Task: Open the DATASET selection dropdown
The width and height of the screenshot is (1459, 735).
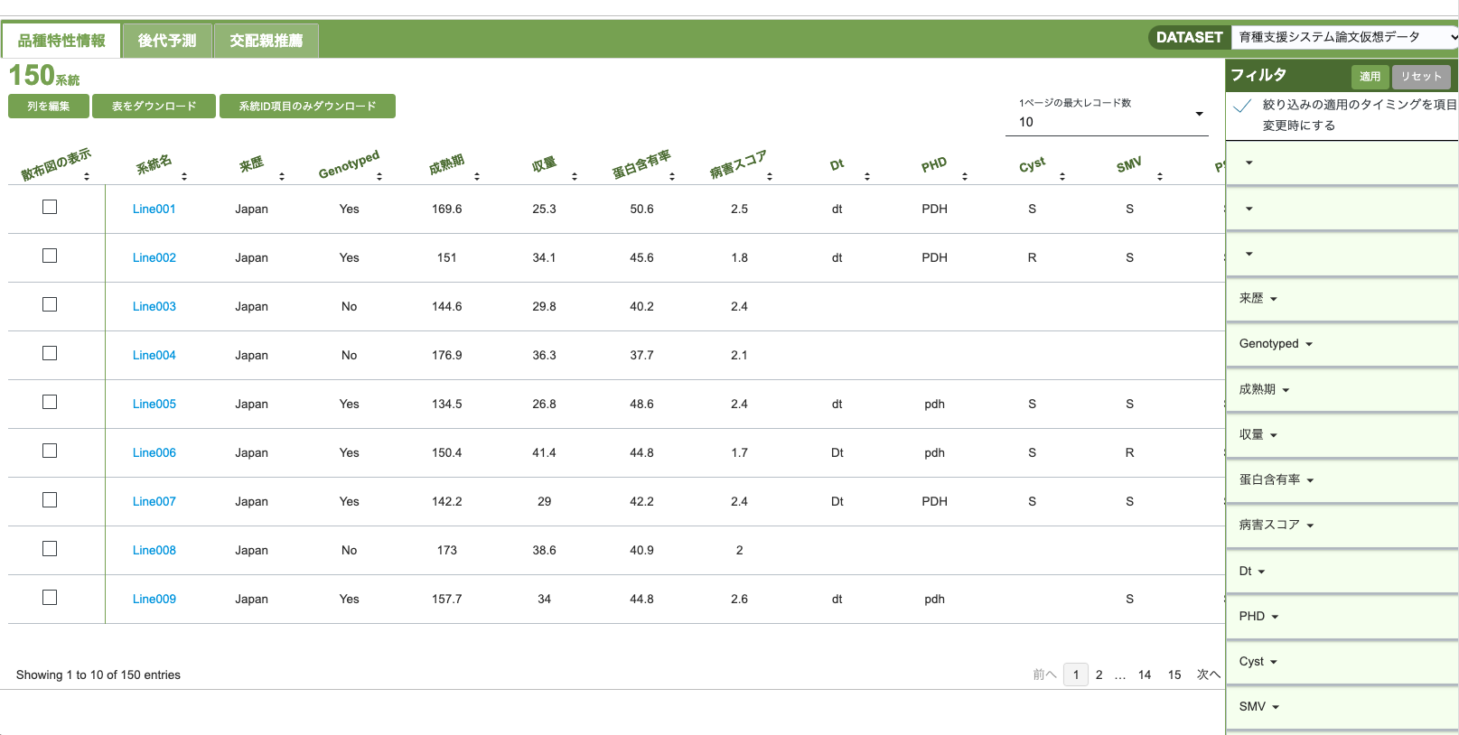Action: [x=1343, y=37]
